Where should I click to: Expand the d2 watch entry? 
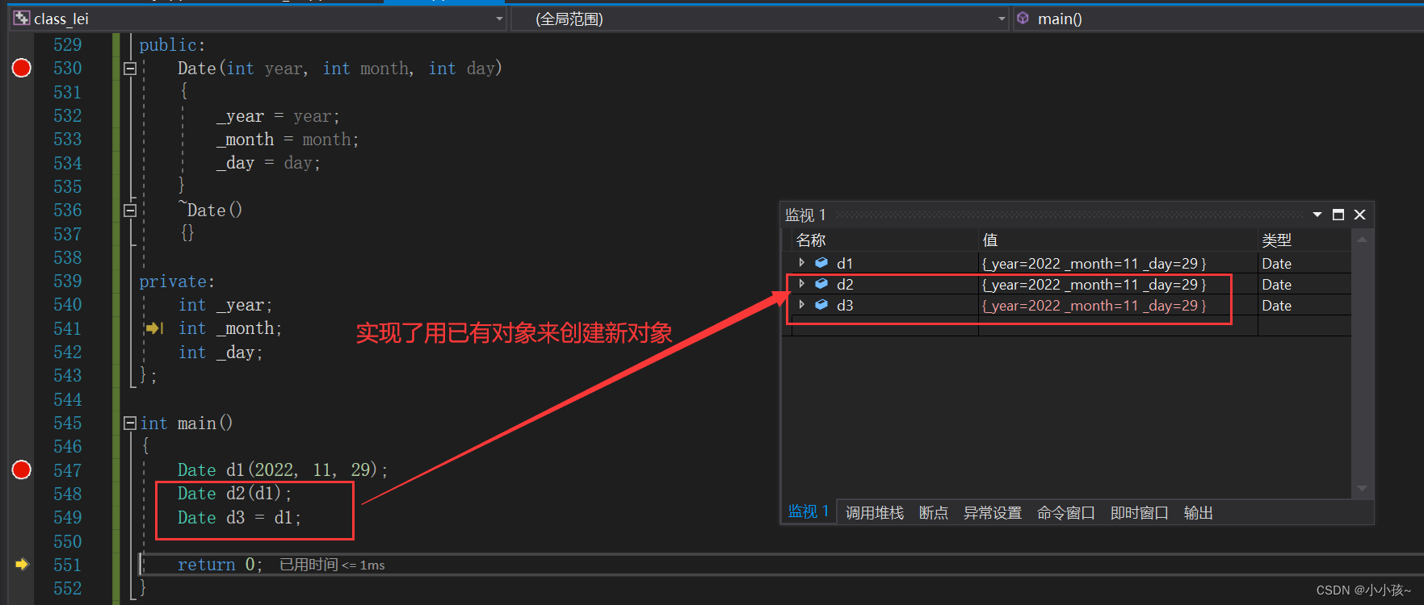pos(801,284)
